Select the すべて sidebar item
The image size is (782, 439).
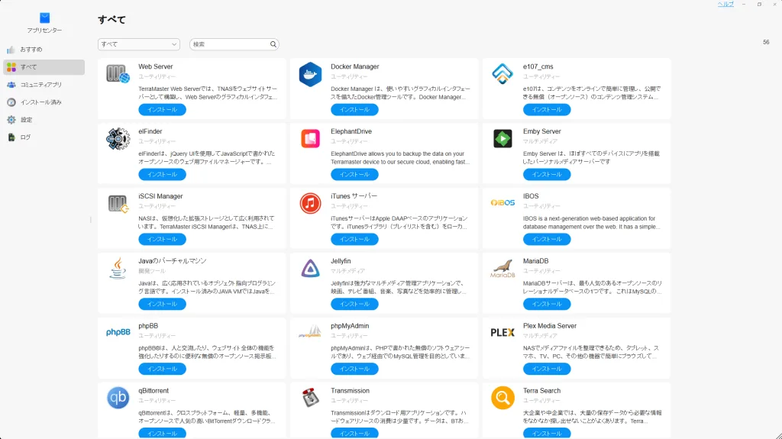[x=44, y=67]
